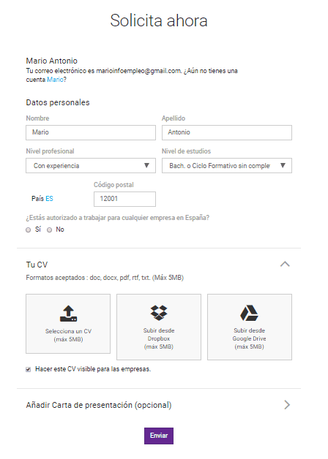Viewport: 328px width, 459px height.
Task: Focus the Apellido input field
Action: 227,132
